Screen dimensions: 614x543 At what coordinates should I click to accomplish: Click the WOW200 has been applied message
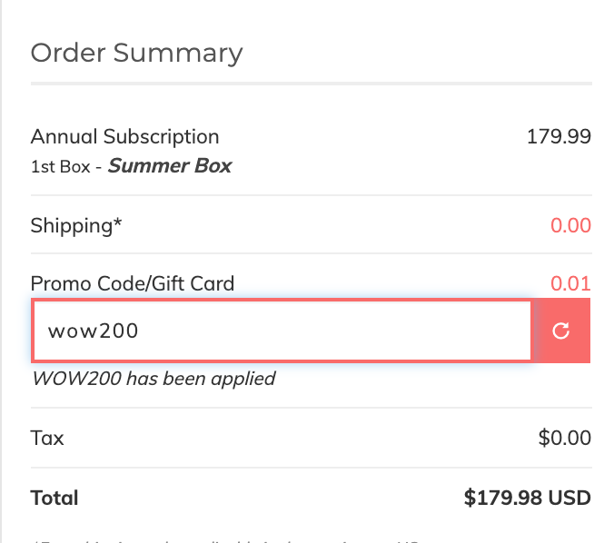pyautogui.click(x=153, y=378)
